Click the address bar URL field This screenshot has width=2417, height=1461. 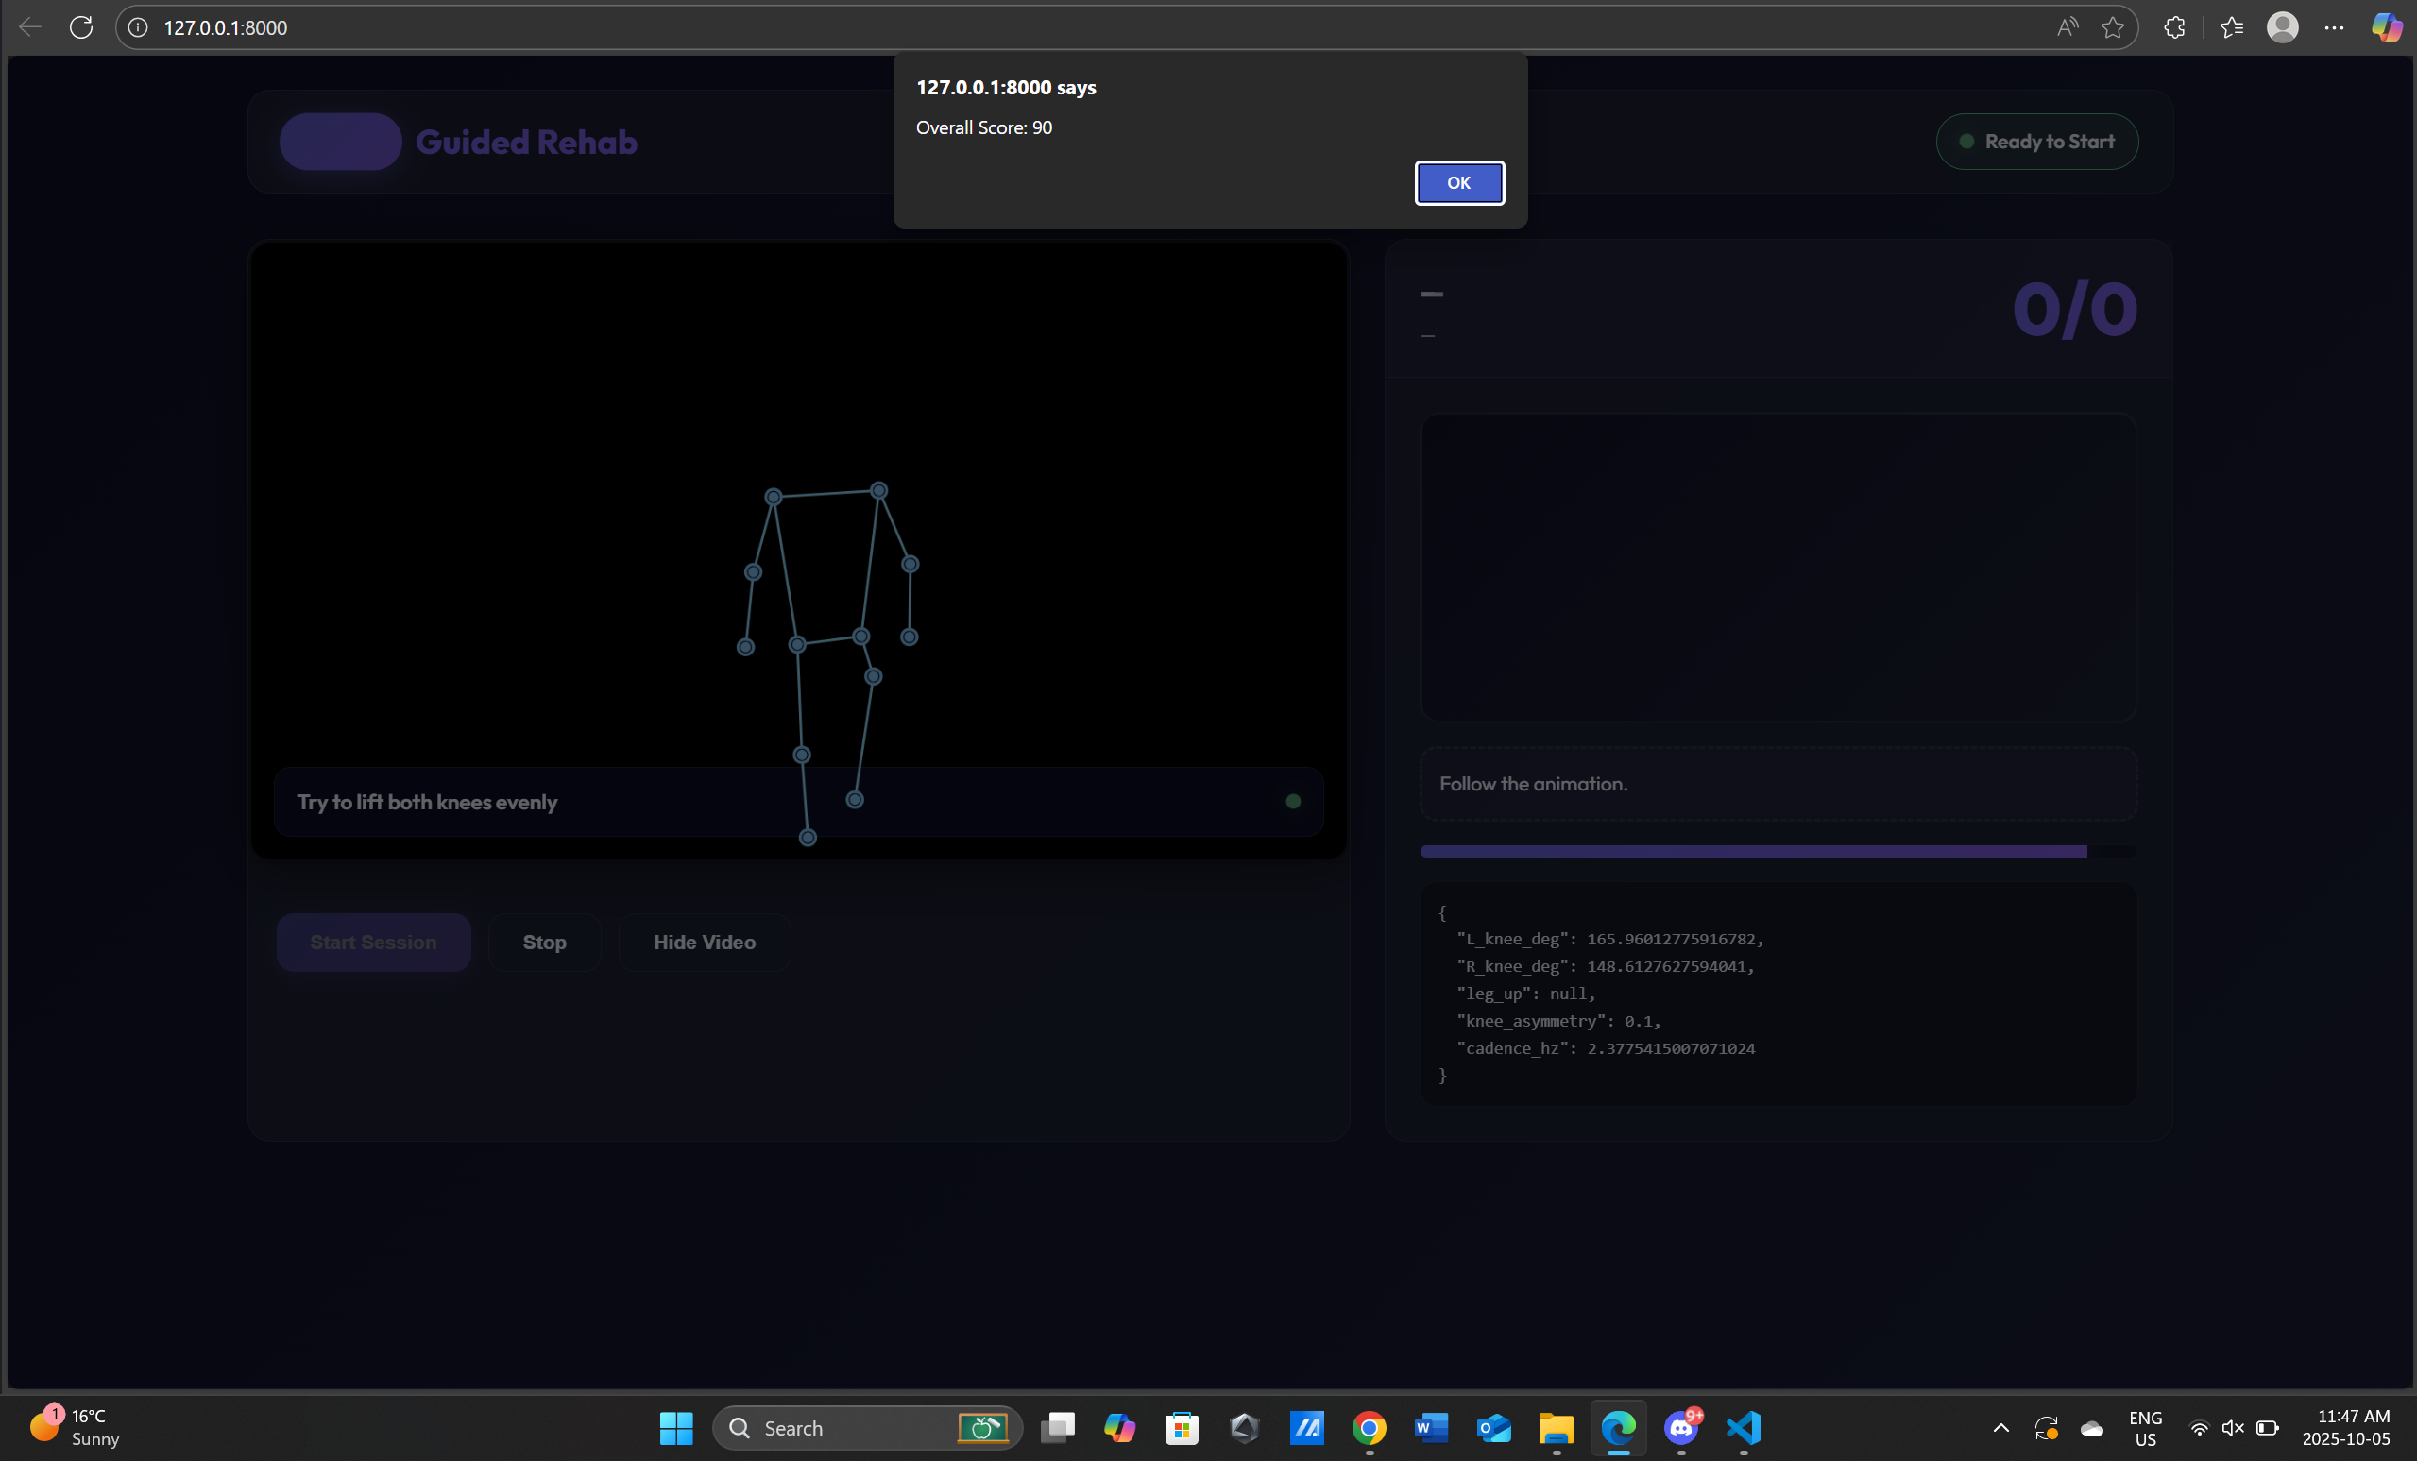(981, 27)
